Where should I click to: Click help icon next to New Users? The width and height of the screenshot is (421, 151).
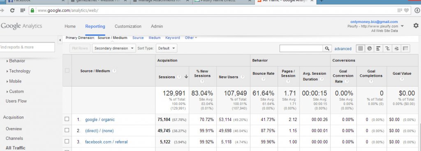point(243,77)
